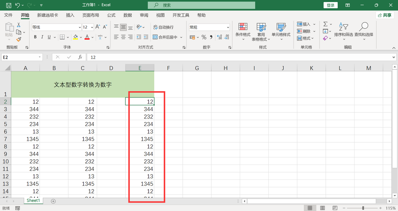Open the Conditional Formatting (条件格式) menu
This screenshot has height=211, width=398.
[x=243, y=32]
